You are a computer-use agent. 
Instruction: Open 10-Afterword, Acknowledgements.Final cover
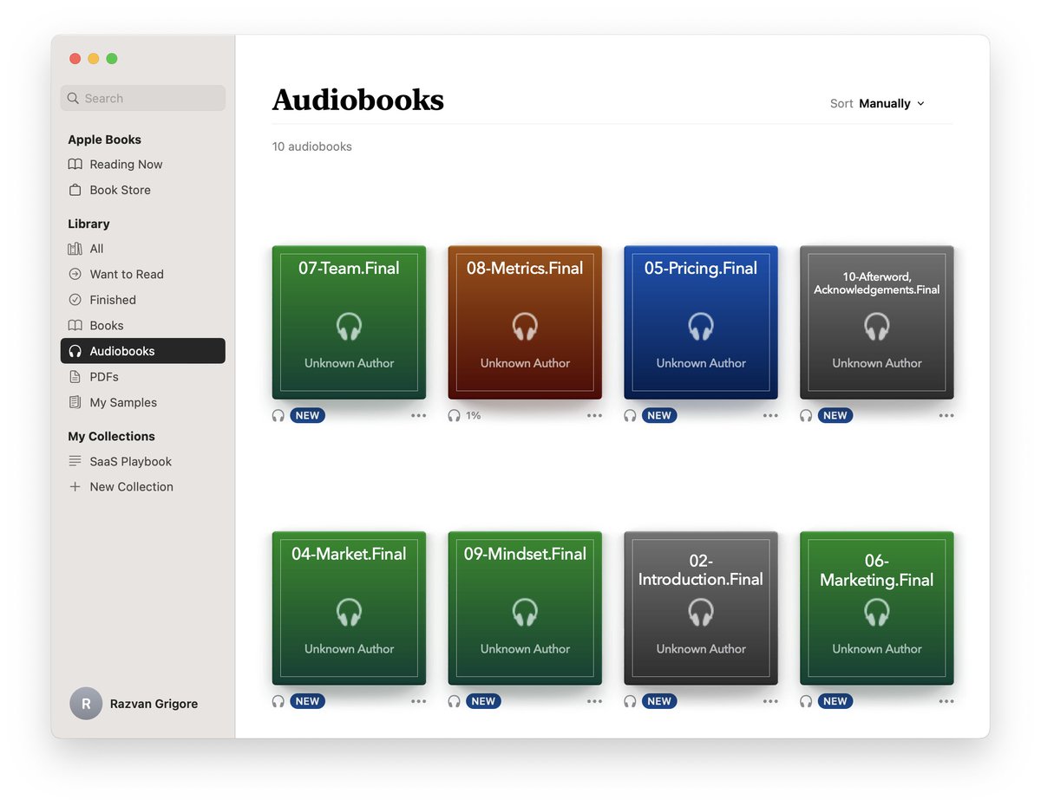coord(877,322)
